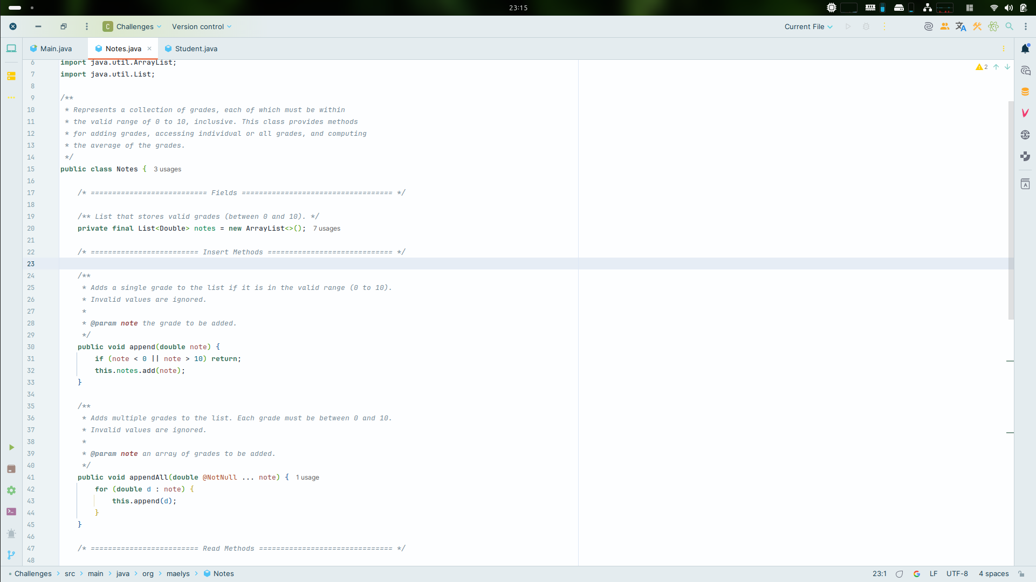Click 3 usages hint beside class Notes
This screenshot has height=582, width=1036.
(168, 169)
